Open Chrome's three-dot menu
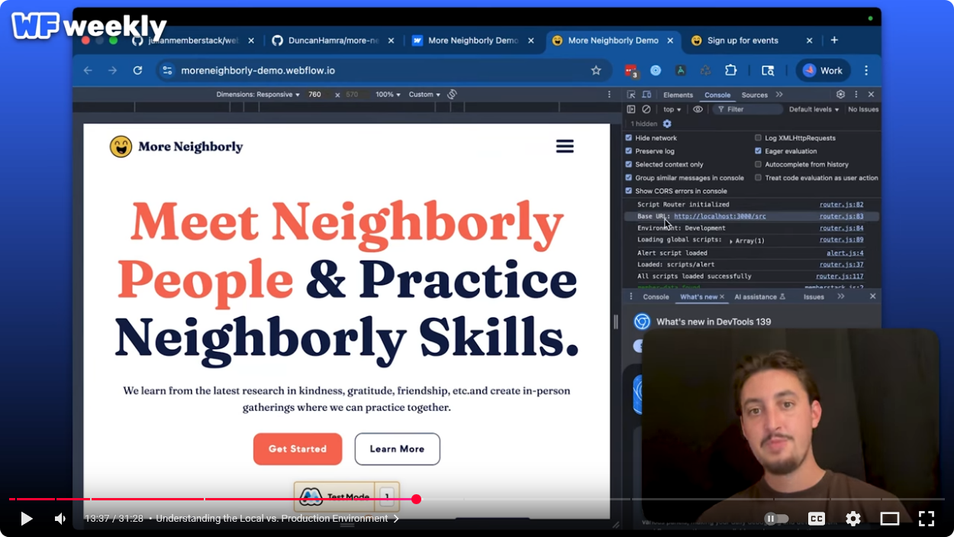This screenshot has width=954, height=537. [x=866, y=70]
